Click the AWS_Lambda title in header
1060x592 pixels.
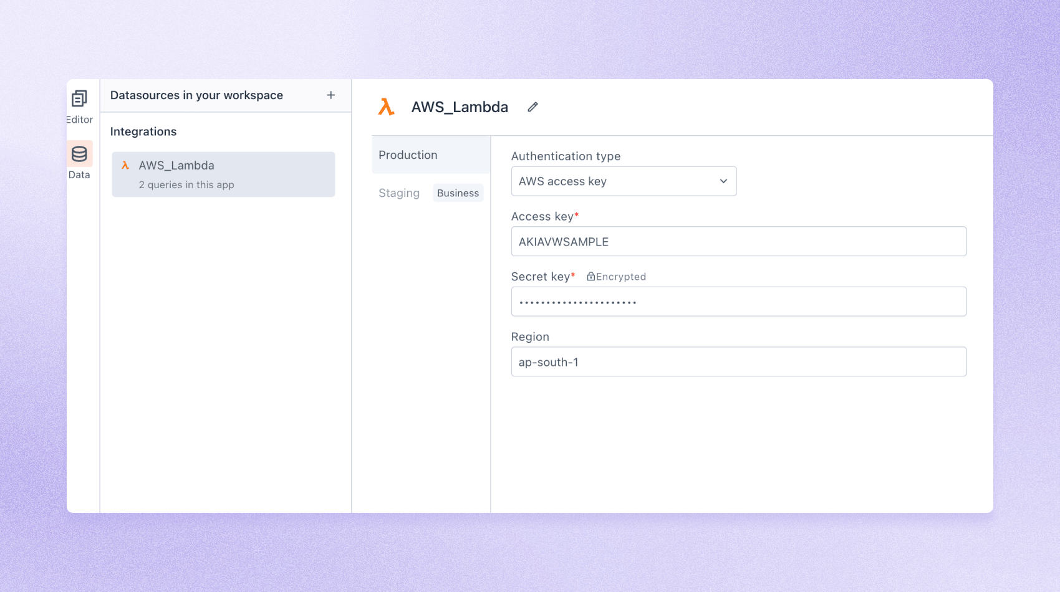pyautogui.click(x=460, y=107)
